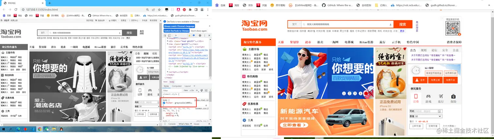Open the Console drawer tab

point(172,124)
